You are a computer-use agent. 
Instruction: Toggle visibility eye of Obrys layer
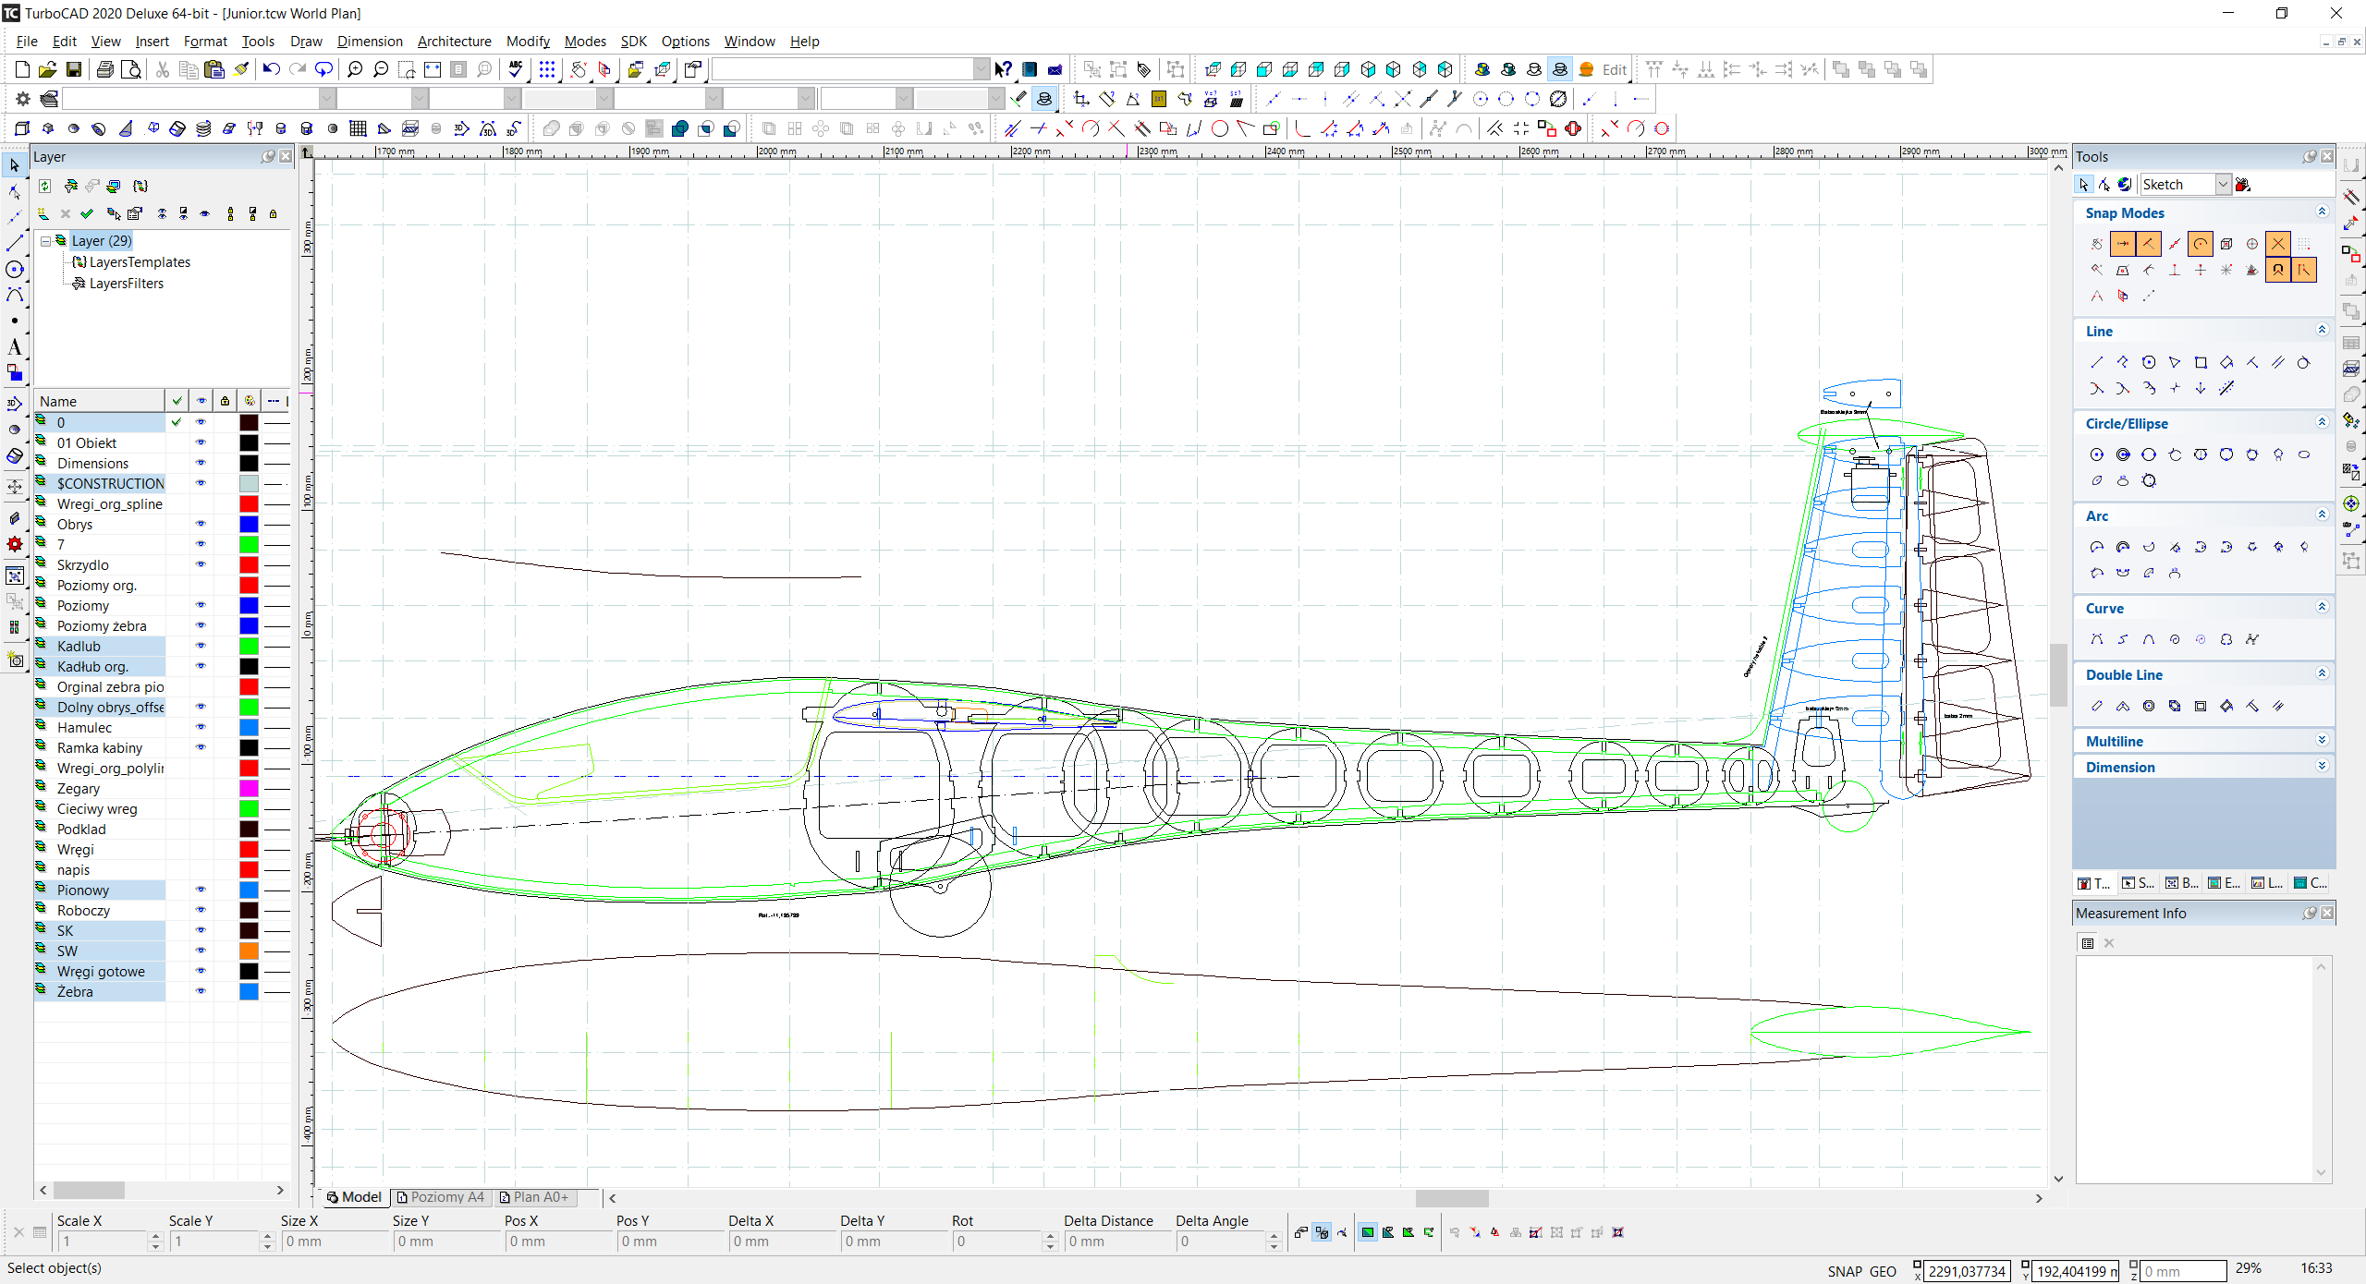click(x=201, y=525)
